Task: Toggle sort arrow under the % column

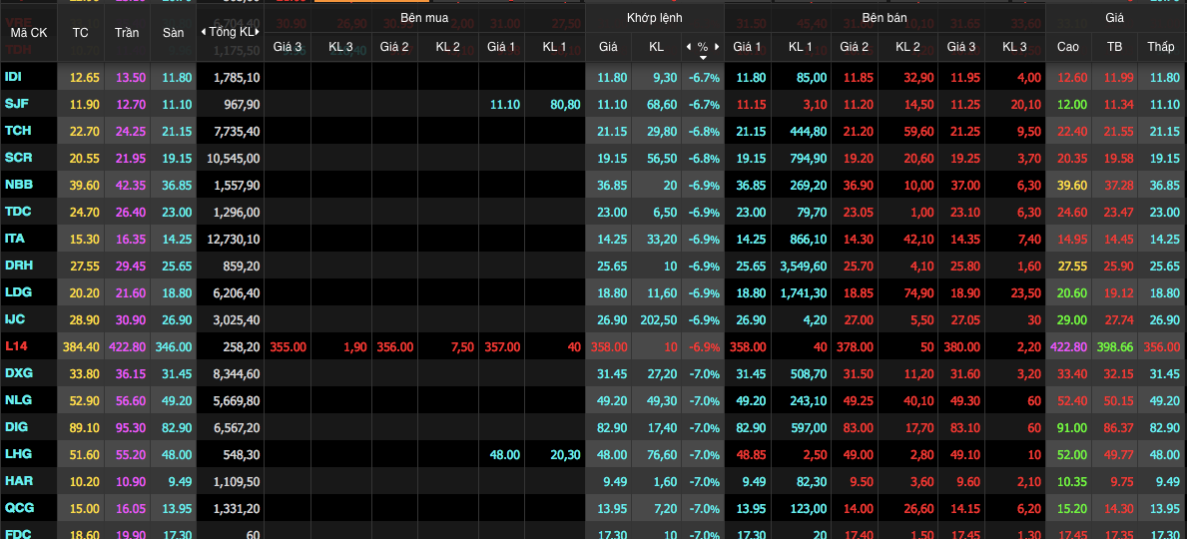Action: 702,58
